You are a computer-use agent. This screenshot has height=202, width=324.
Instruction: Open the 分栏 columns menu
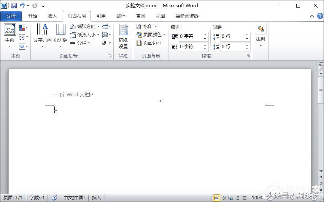(x=80, y=43)
